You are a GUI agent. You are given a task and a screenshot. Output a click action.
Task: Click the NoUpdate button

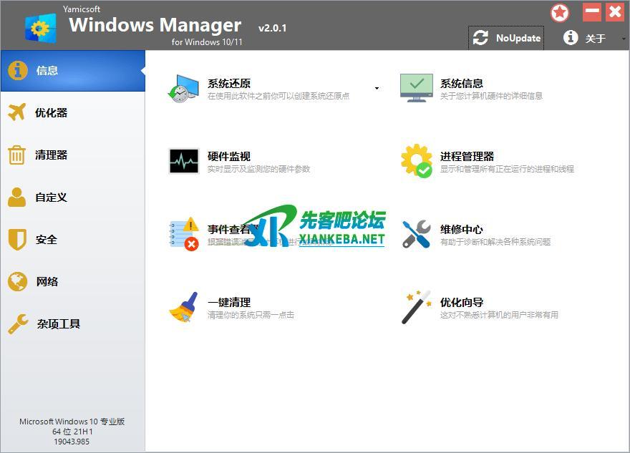click(507, 38)
